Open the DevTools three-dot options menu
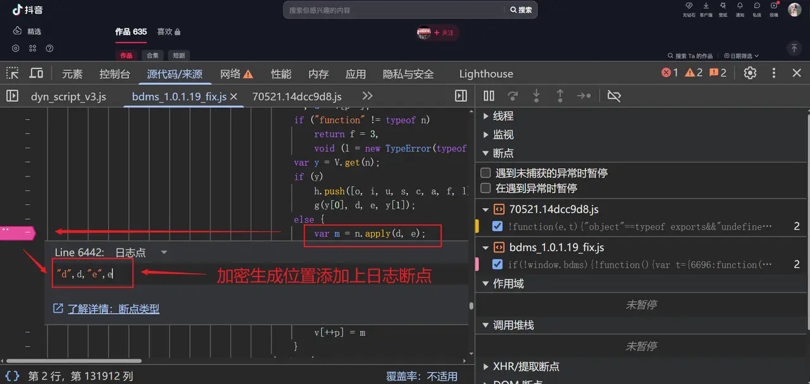The image size is (810, 384). coord(773,73)
